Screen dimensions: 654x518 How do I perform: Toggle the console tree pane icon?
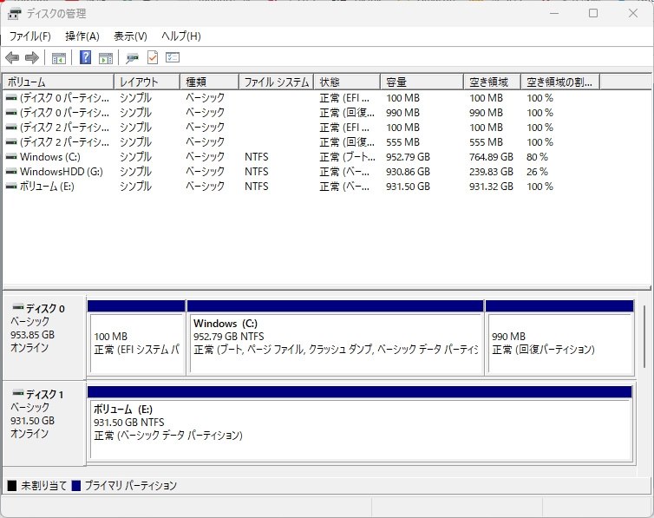pos(59,57)
